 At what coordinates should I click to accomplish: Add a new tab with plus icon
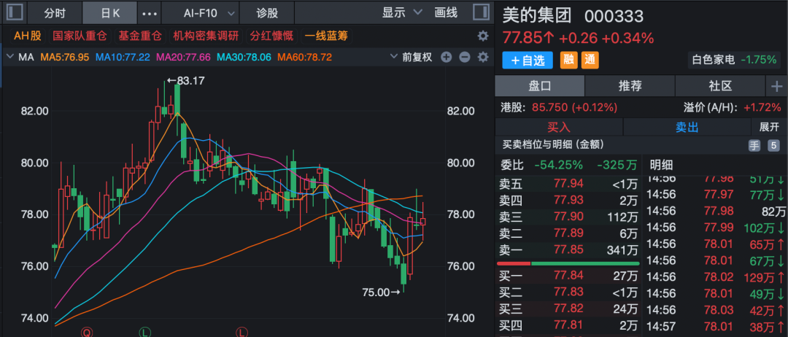coord(776,86)
